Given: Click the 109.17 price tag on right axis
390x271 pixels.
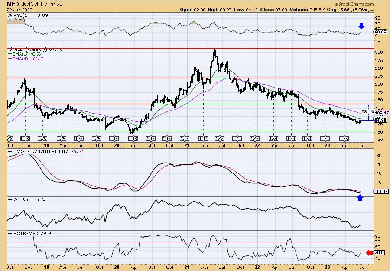Looking at the screenshot, I should [x=381, y=113].
